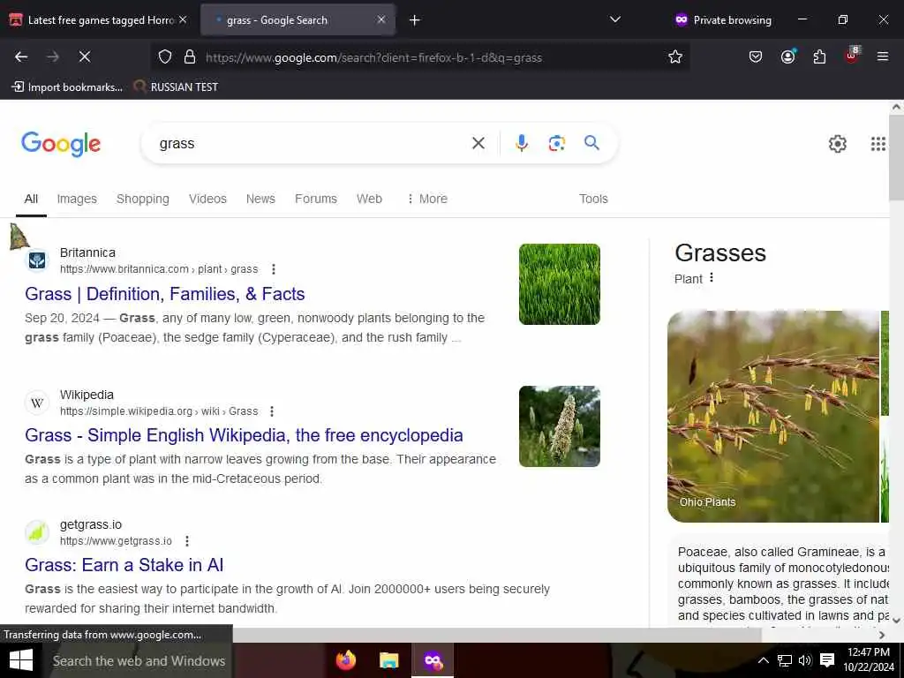Open Firefox from the taskbar
The height and width of the screenshot is (678, 904).
click(x=346, y=660)
